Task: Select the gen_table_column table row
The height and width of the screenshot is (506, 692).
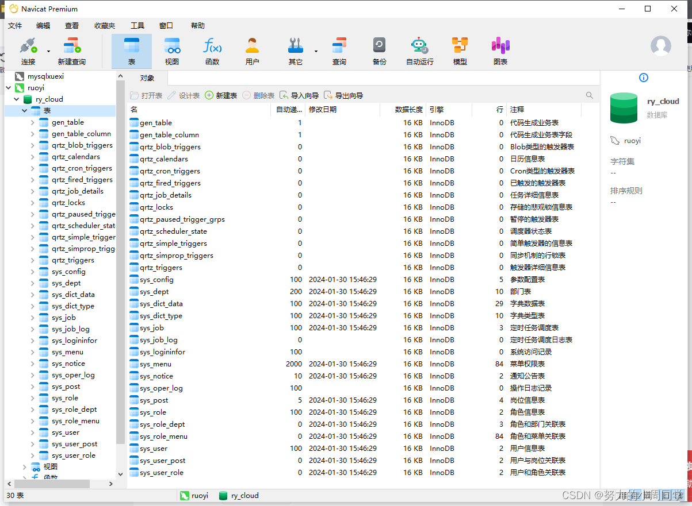Action: tap(363, 134)
